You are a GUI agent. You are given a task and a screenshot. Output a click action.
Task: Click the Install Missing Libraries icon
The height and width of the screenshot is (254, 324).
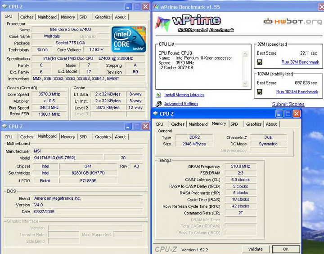158,95
